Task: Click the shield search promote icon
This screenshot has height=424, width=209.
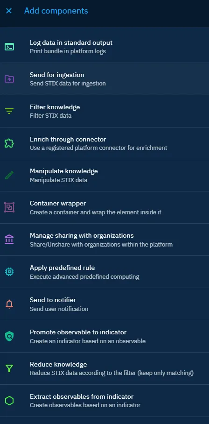Action: pyautogui.click(x=9, y=336)
